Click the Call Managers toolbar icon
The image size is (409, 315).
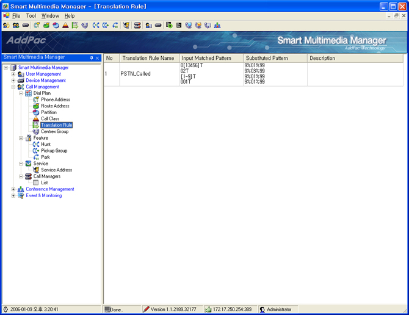click(x=137, y=26)
